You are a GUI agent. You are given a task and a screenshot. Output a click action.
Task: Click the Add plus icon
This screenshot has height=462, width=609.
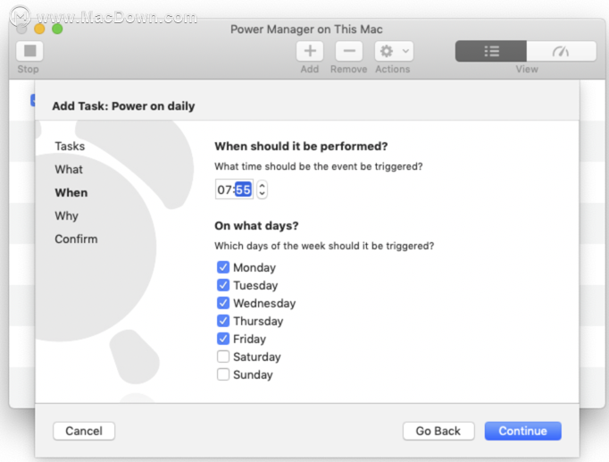click(310, 51)
